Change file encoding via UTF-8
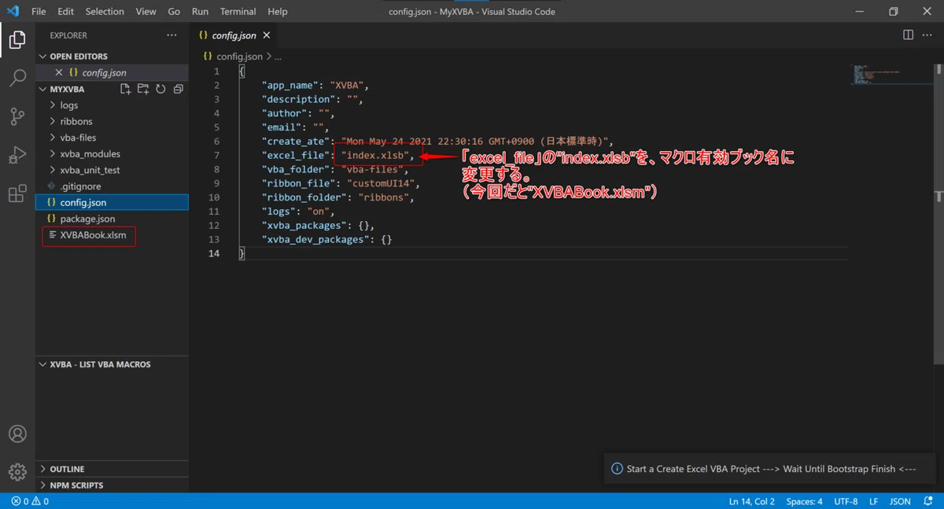944x509 pixels. [x=846, y=501]
